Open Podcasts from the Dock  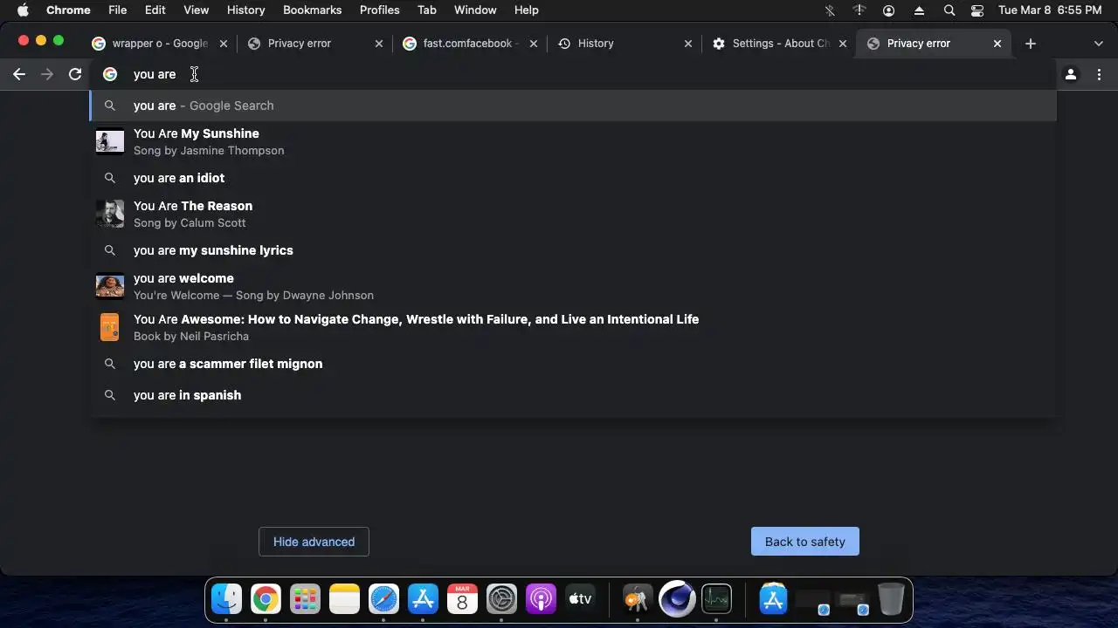pyautogui.click(x=541, y=599)
